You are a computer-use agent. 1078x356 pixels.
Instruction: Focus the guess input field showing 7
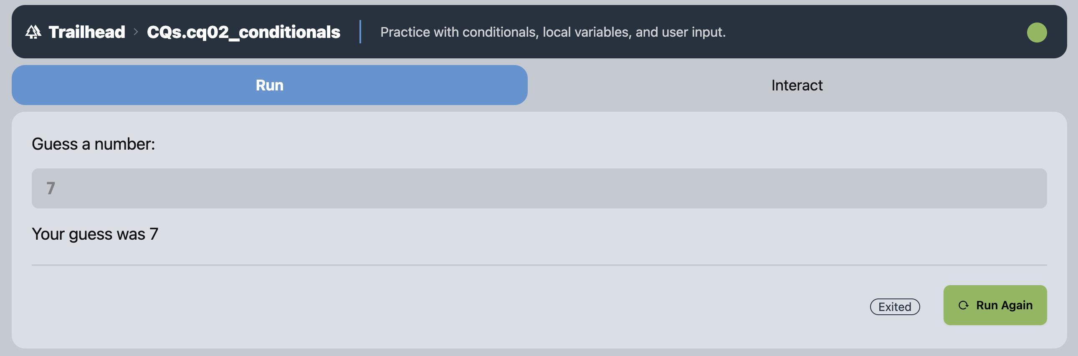pos(539,188)
